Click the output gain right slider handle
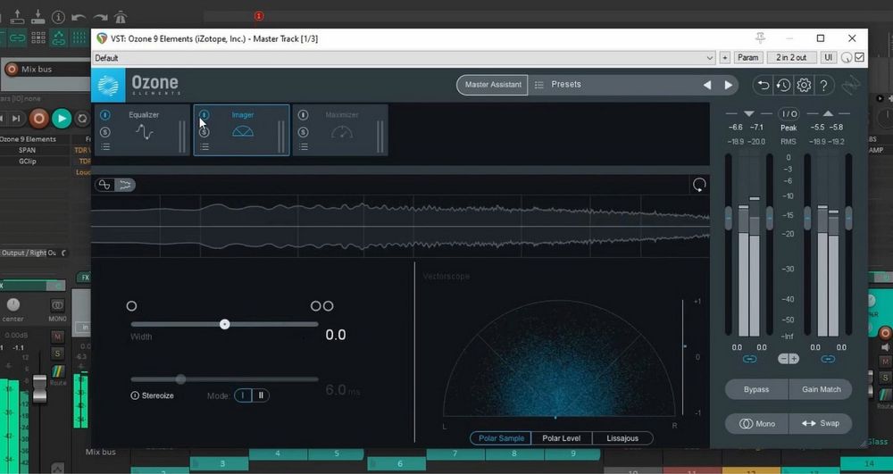893x474 pixels. point(848,218)
